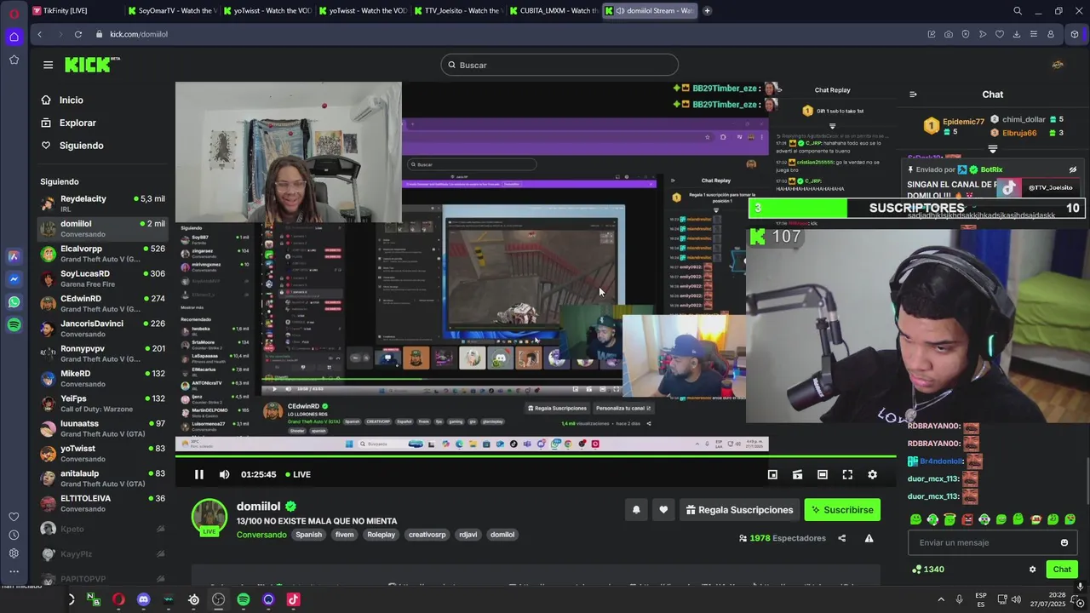
Task: View the 1340 channel points balance
Action: [x=927, y=570]
